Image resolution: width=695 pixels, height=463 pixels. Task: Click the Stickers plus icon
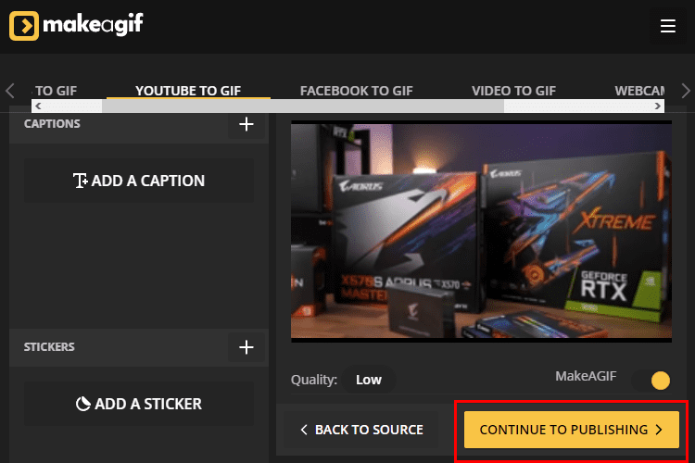coord(246,347)
